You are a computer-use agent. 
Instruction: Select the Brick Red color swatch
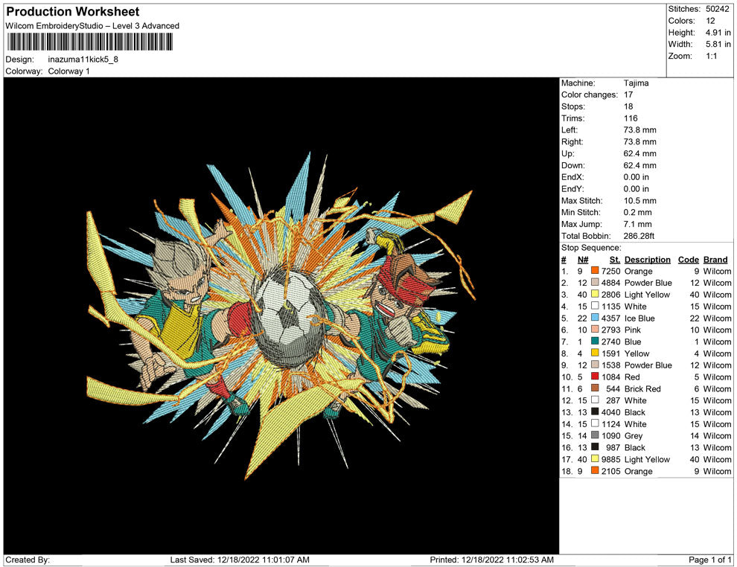(x=595, y=388)
